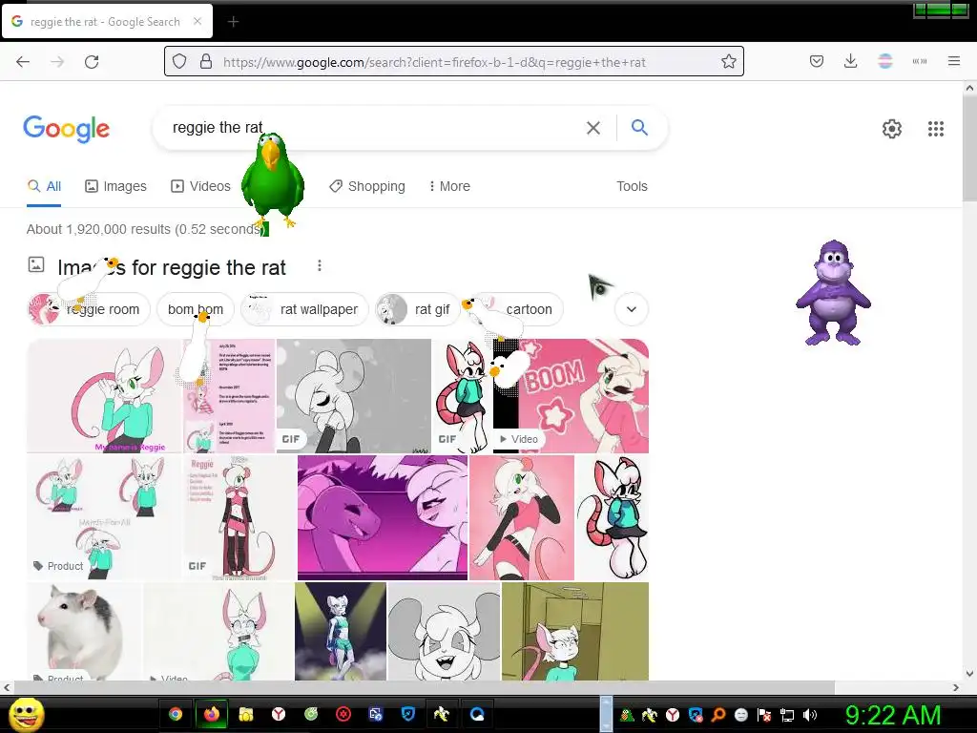Click the padlock site security icon
Viewport: 977px width, 733px height.
pyautogui.click(x=206, y=62)
